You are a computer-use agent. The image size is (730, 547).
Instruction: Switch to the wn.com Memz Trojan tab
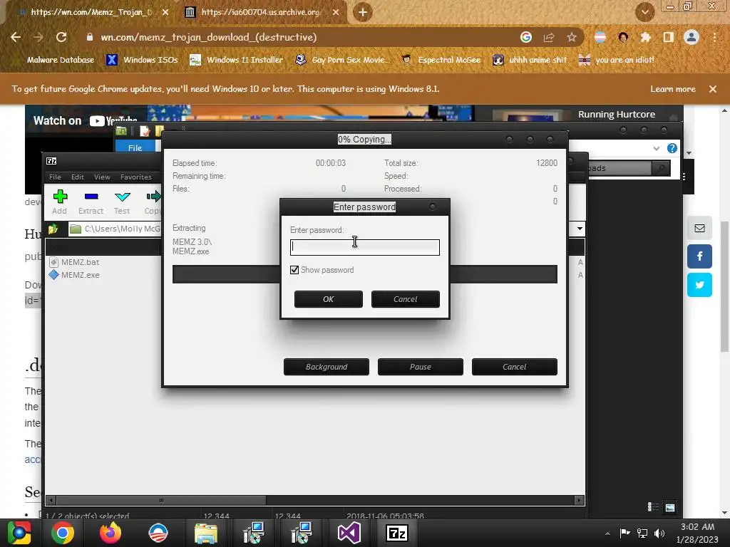click(x=92, y=12)
